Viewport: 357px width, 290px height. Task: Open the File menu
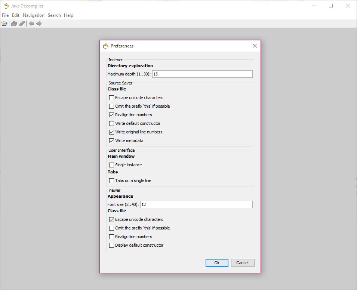coord(5,15)
